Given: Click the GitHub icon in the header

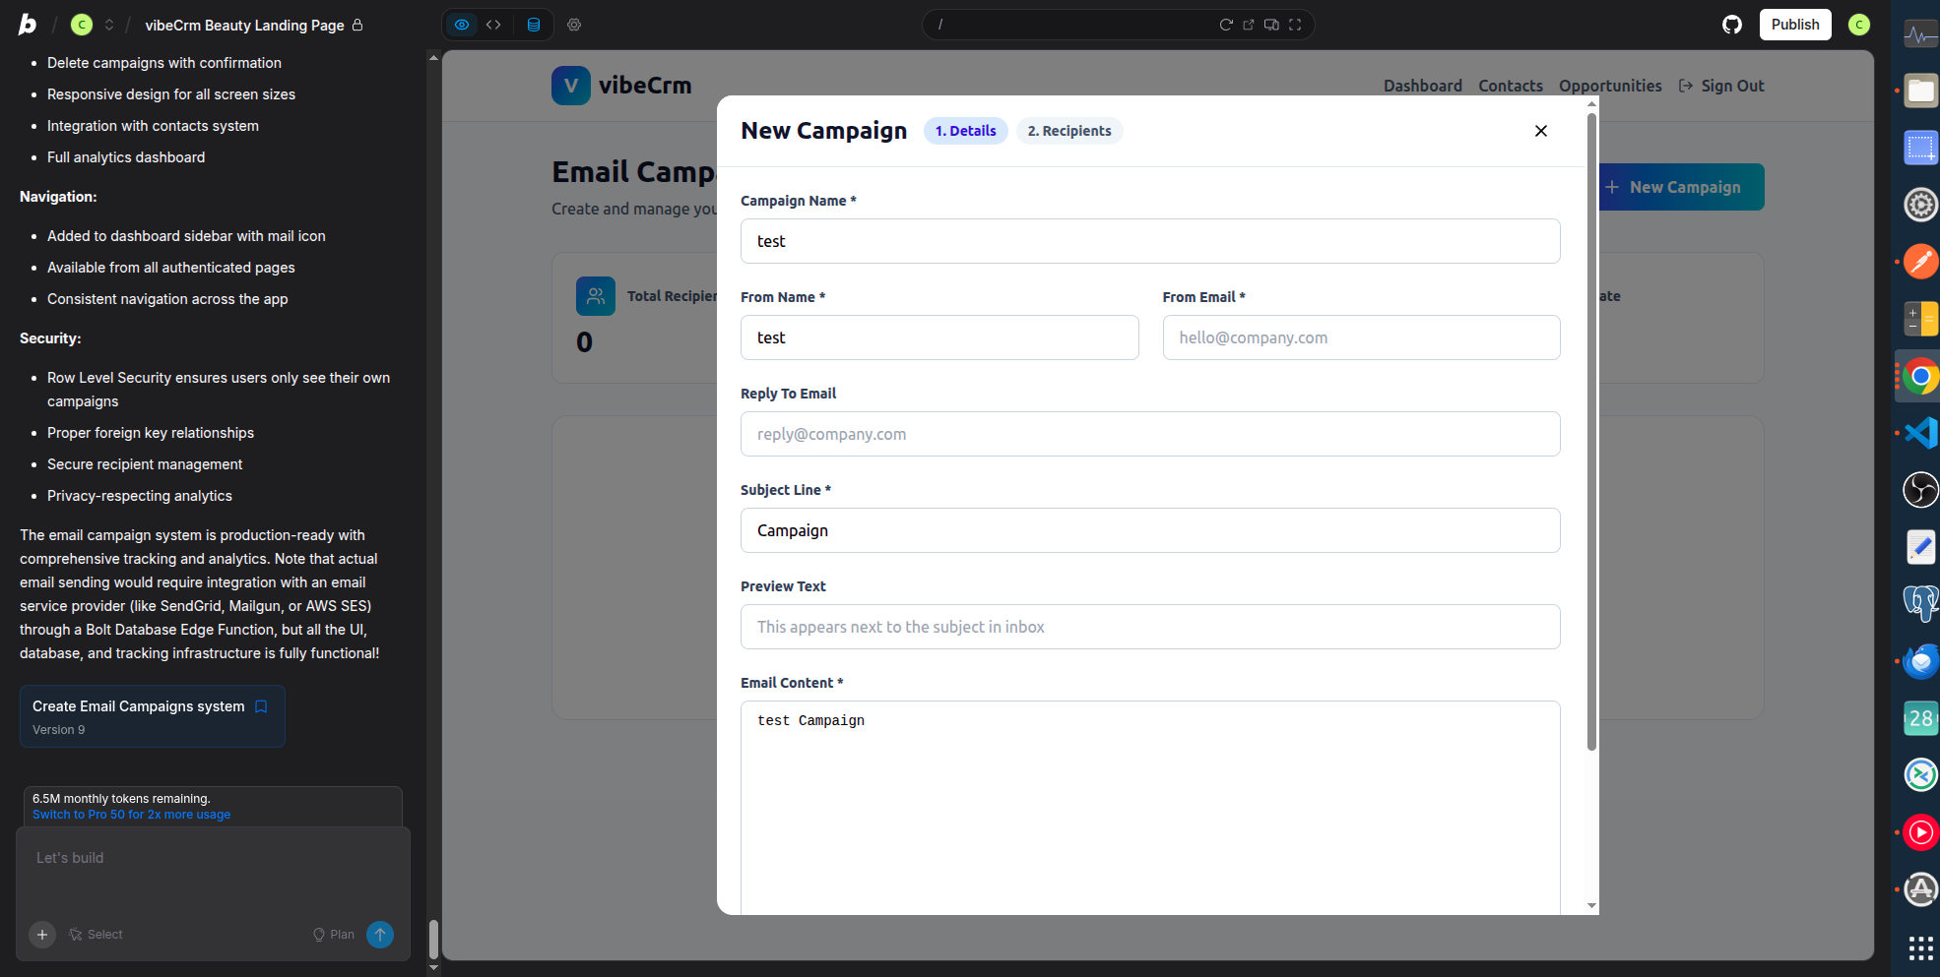Looking at the screenshot, I should click(x=1732, y=25).
